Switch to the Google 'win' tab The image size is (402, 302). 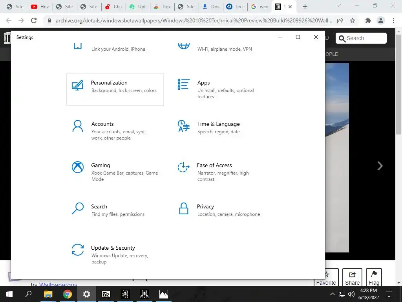pos(260,7)
